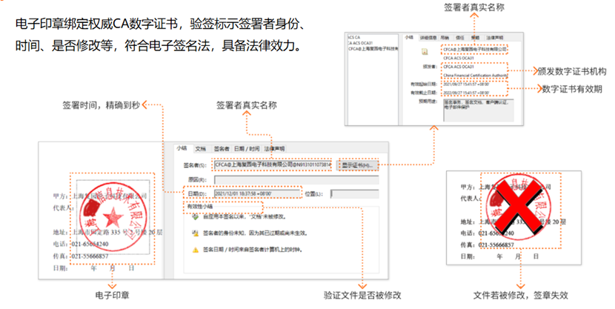Click the 有效起始日期 value 2021/09/27
Image resolution: width=615 pixels, height=309 pixels.
[x=466, y=84]
